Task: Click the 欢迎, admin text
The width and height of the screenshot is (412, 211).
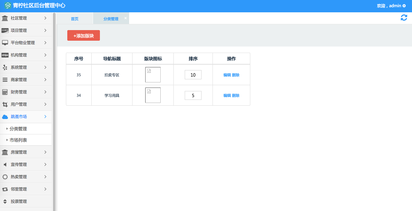Action: (389, 6)
